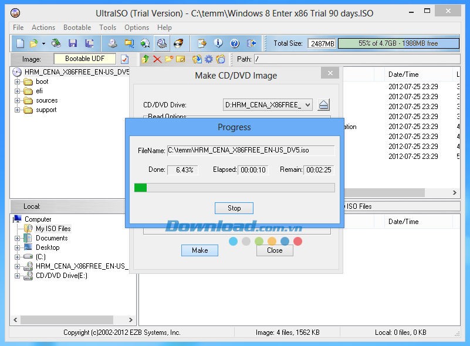The width and height of the screenshot is (470, 346).
Task: Go up one folder with the green arrow
Action: point(146,59)
